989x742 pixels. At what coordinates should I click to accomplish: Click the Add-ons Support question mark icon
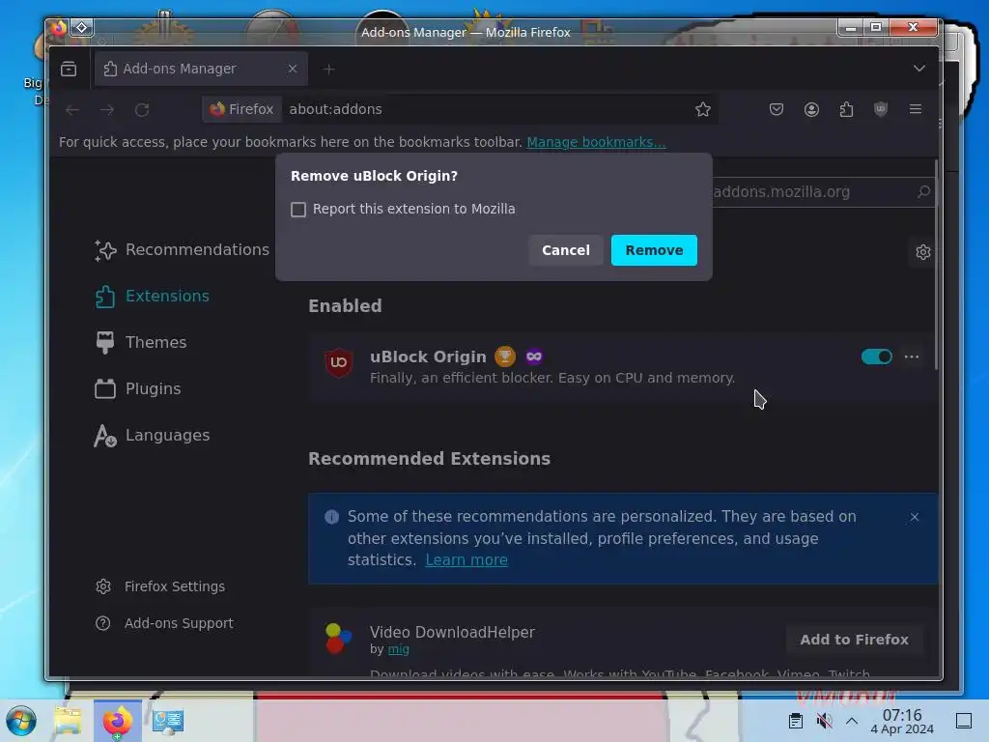click(102, 623)
